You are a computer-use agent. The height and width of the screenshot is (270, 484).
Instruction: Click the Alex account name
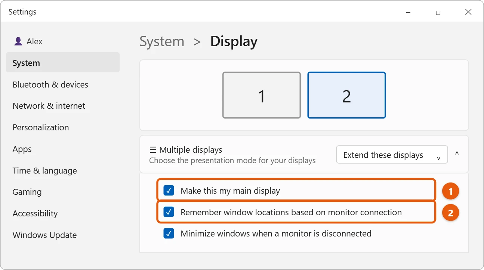pyautogui.click(x=34, y=41)
